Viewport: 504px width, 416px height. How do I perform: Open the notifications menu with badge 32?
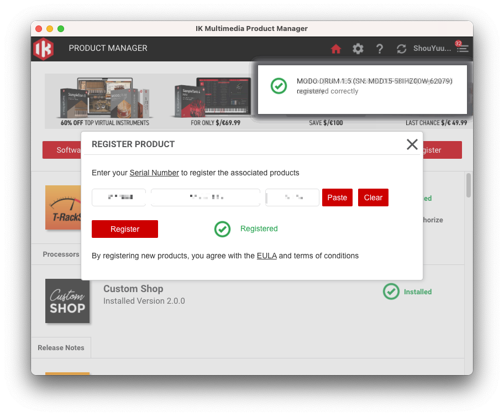(x=462, y=47)
